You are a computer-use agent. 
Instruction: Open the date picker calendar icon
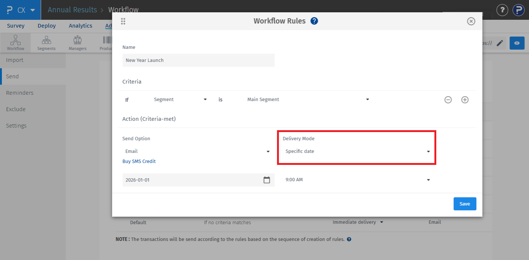tap(267, 179)
